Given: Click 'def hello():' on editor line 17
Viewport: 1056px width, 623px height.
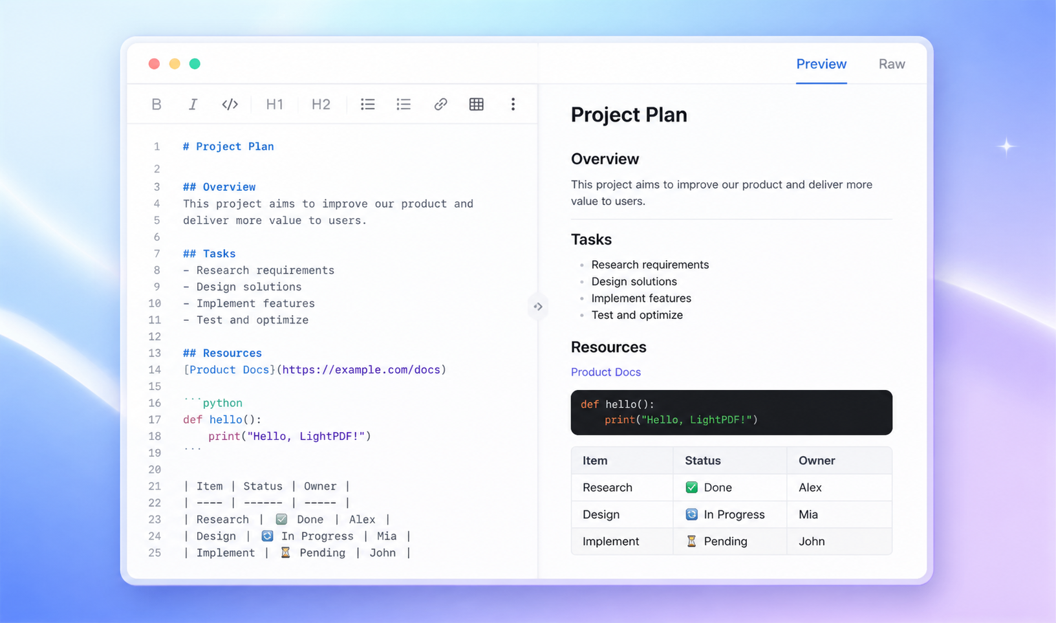Looking at the screenshot, I should pyautogui.click(x=222, y=420).
